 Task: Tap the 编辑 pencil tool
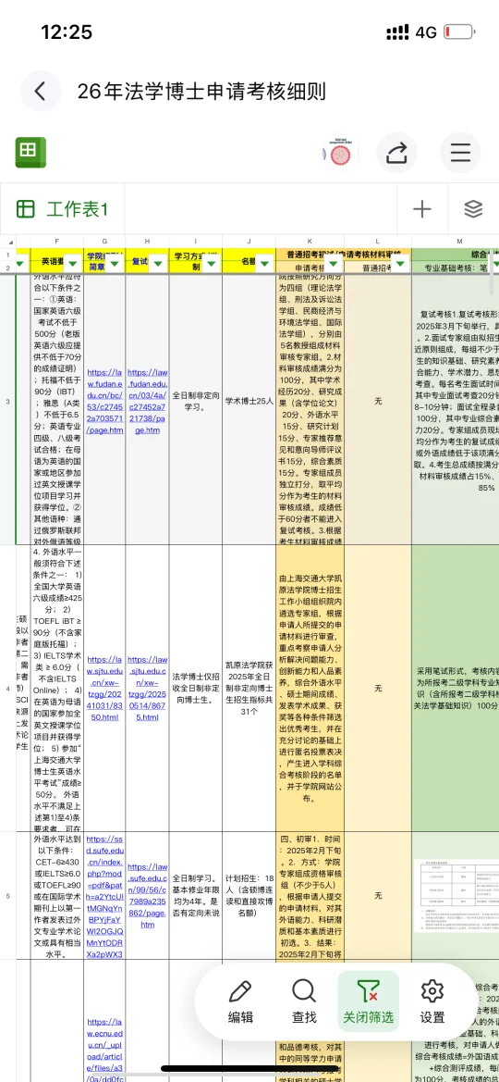click(x=240, y=1001)
